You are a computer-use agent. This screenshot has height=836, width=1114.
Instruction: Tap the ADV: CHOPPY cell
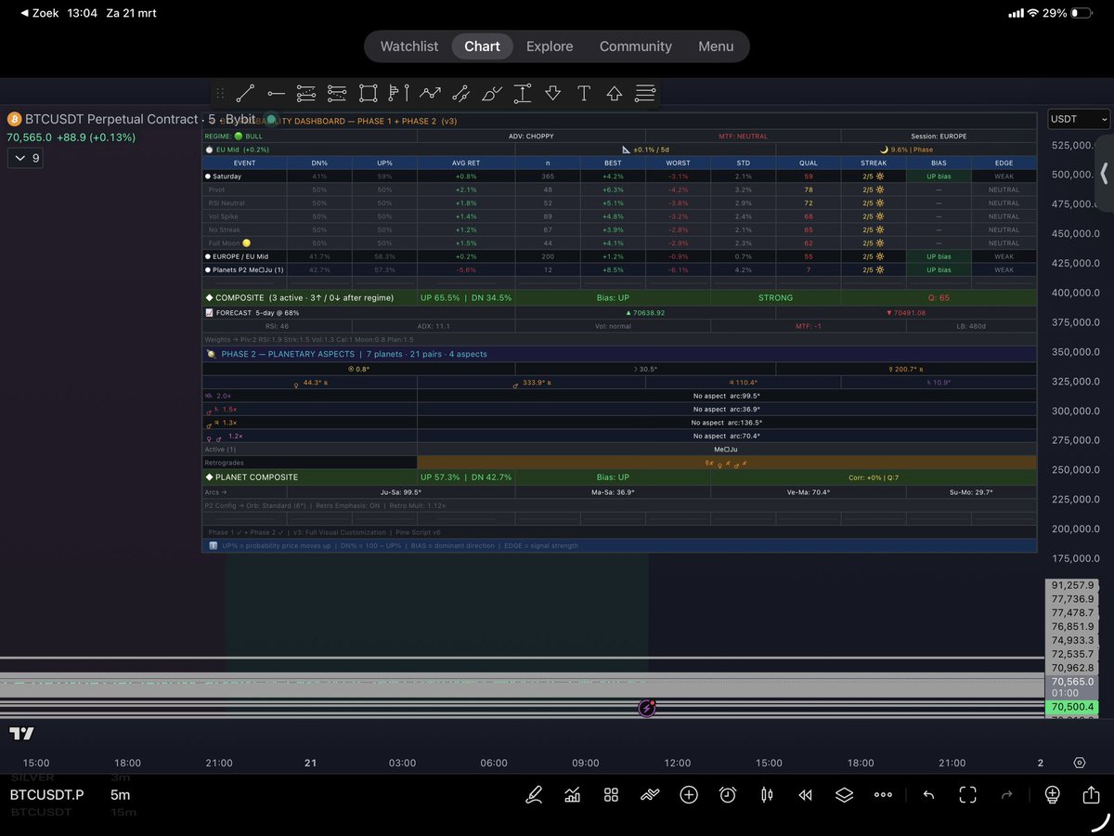[x=531, y=137]
